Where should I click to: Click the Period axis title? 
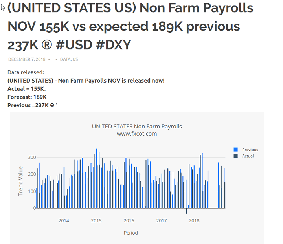pyautogui.click(x=131, y=233)
